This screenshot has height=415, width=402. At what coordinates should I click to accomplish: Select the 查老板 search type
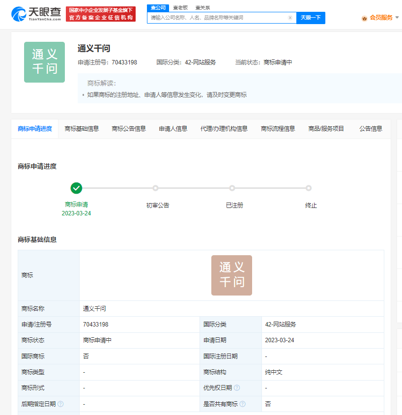pyautogui.click(x=180, y=8)
